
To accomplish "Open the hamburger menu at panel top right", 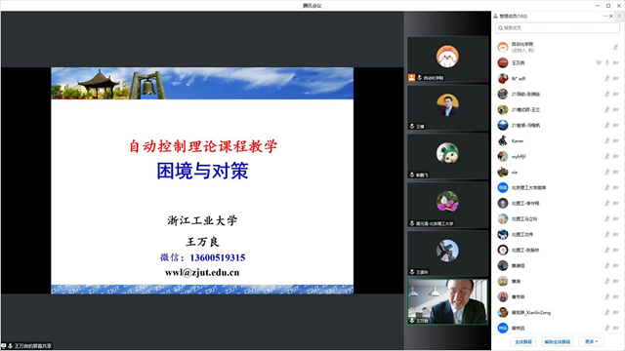I will [619, 16].
